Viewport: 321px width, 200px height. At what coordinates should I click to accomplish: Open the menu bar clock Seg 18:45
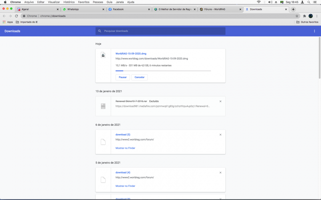(292, 2)
